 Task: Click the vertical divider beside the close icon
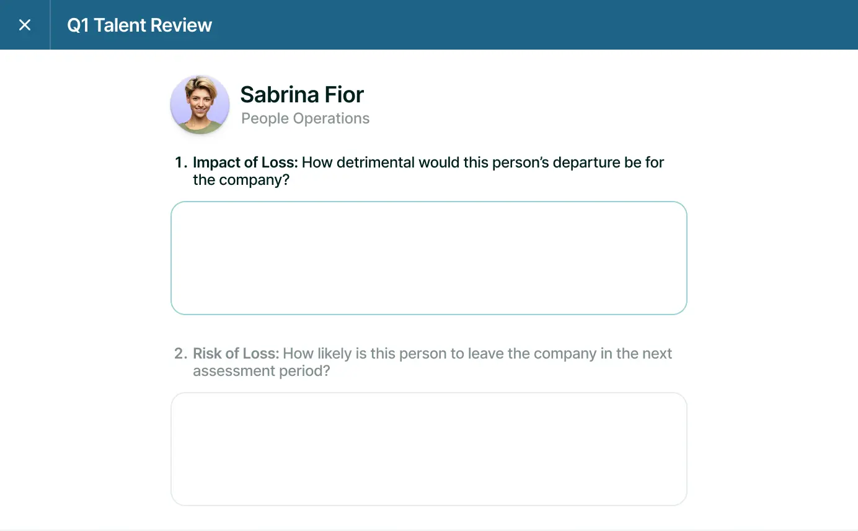(50, 25)
